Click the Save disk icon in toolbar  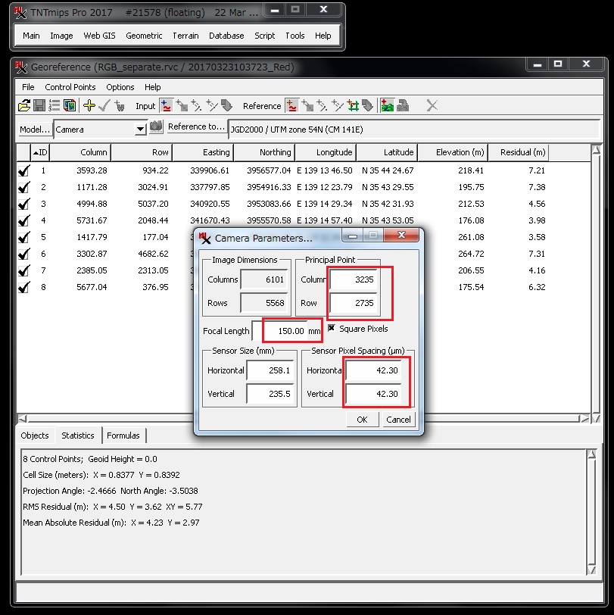39,106
